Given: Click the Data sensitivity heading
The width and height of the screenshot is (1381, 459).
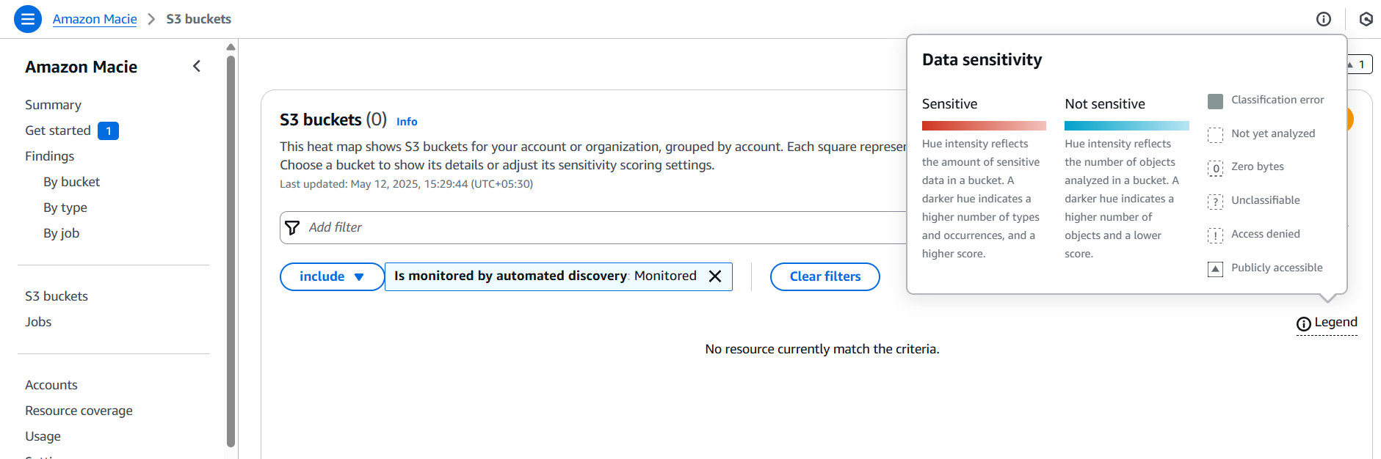Looking at the screenshot, I should coord(982,60).
